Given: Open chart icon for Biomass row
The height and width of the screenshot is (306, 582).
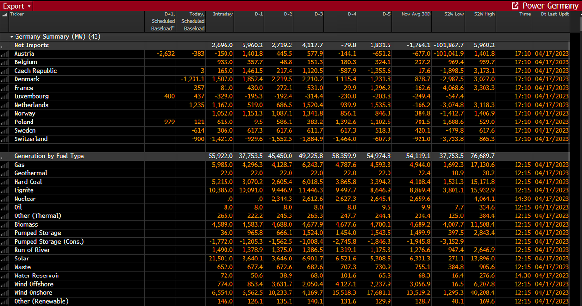Looking at the screenshot, I should coord(5,225).
